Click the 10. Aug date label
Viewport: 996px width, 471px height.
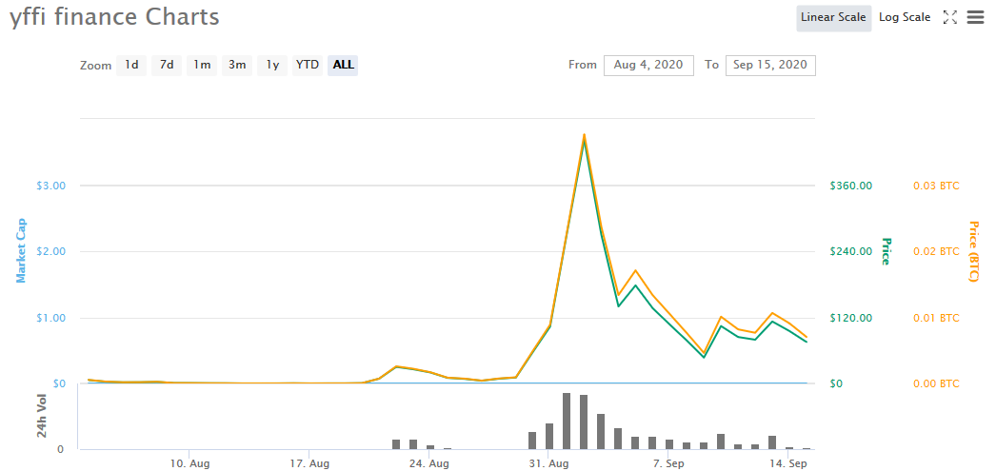click(x=189, y=464)
